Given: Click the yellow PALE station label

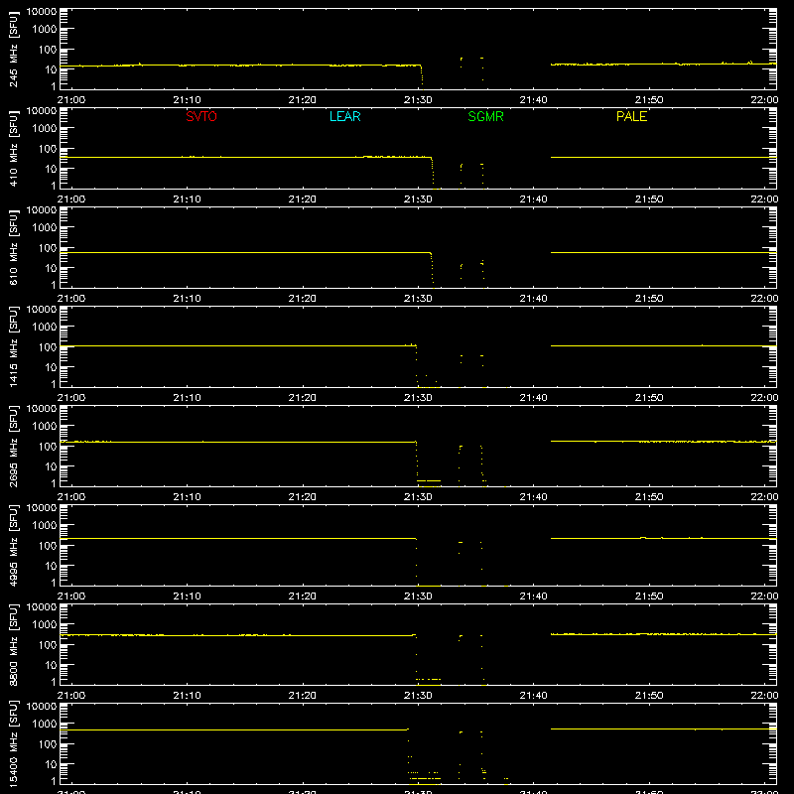Looking at the screenshot, I should tap(631, 116).
